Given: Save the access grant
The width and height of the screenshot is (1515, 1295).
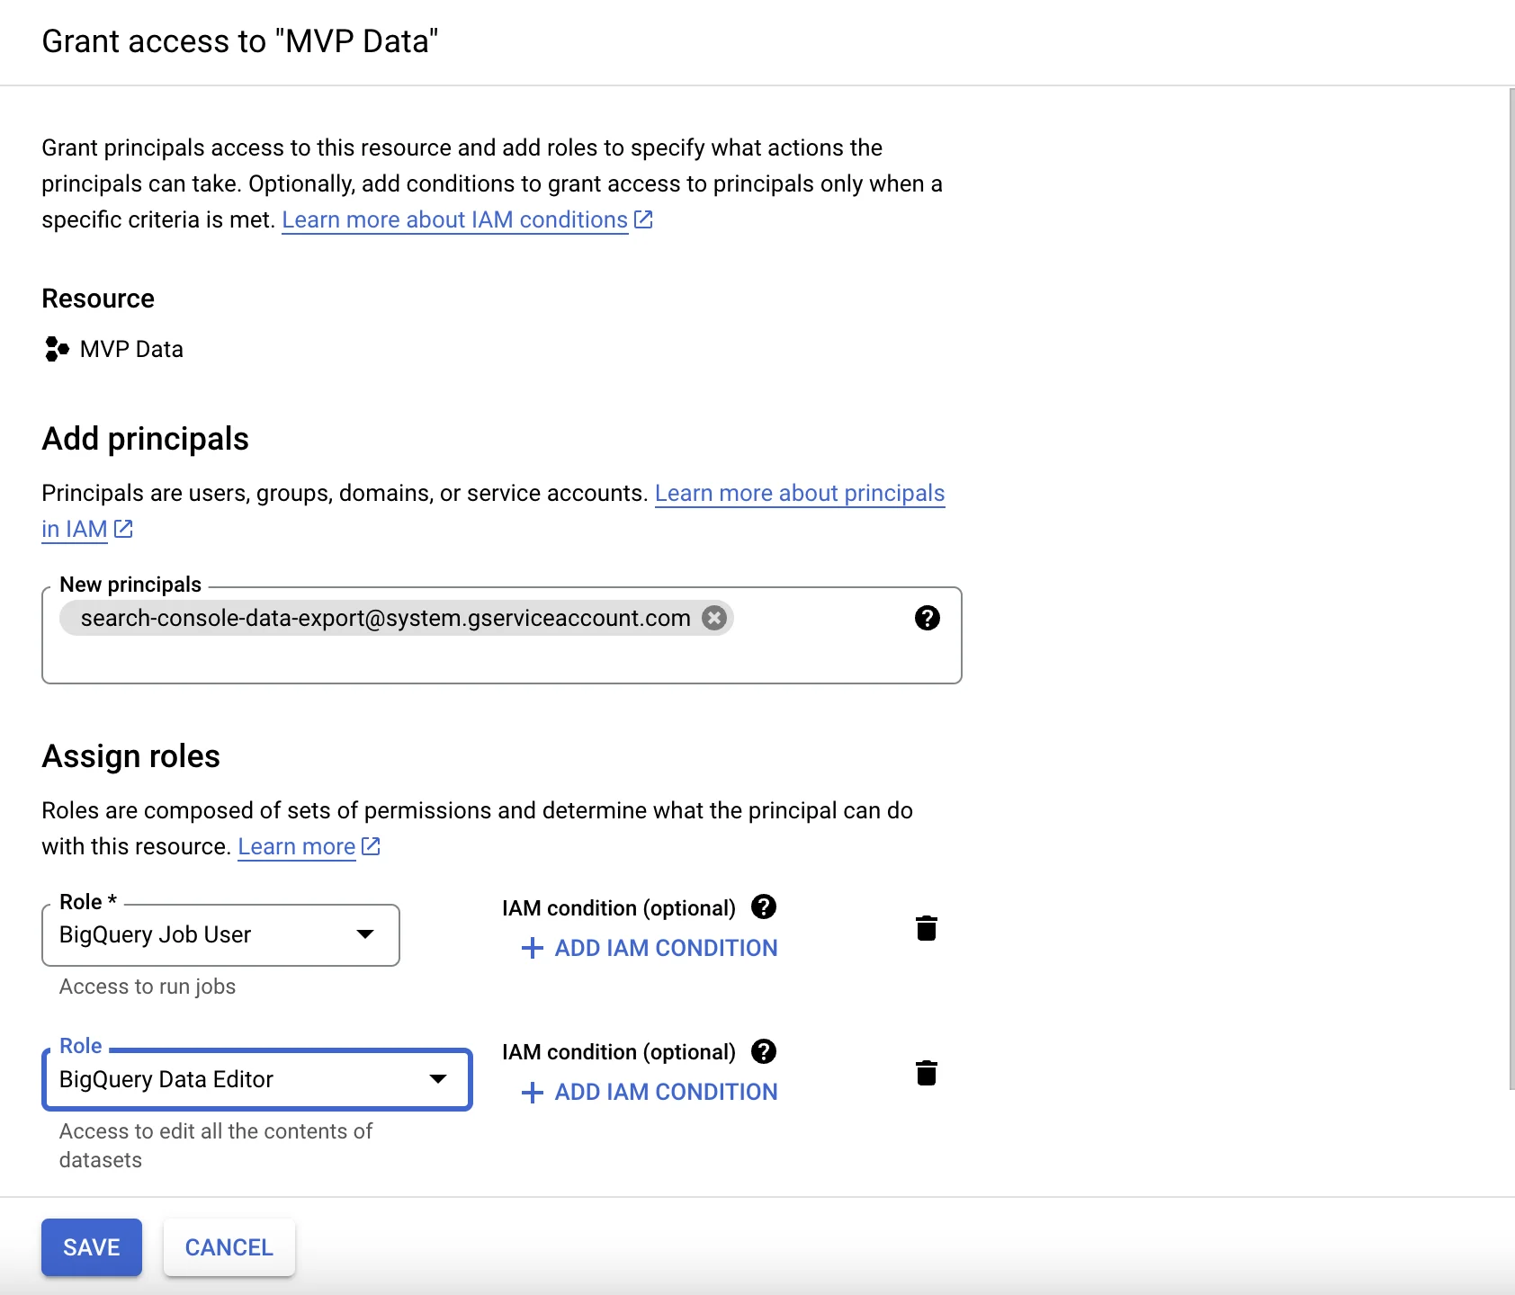Looking at the screenshot, I should tap(92, 1247).
